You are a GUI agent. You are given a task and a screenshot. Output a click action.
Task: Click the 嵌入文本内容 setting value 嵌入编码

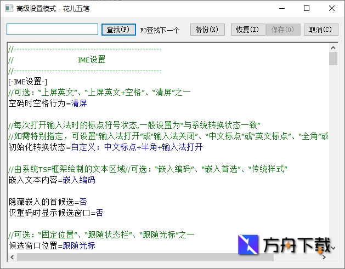pos(79,180)
